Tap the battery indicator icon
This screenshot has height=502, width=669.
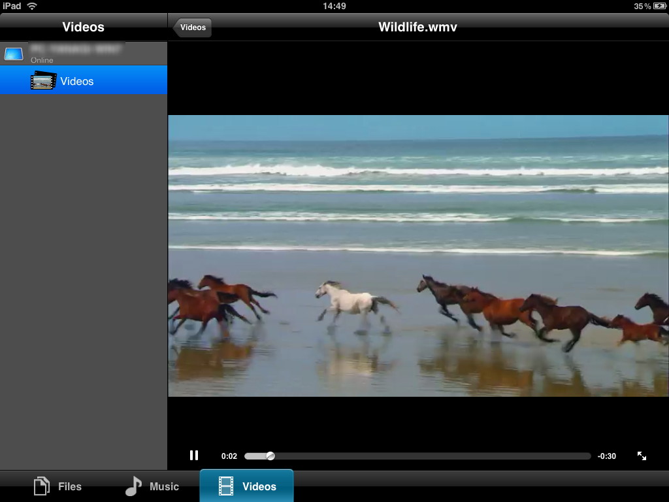coord(659,6)
